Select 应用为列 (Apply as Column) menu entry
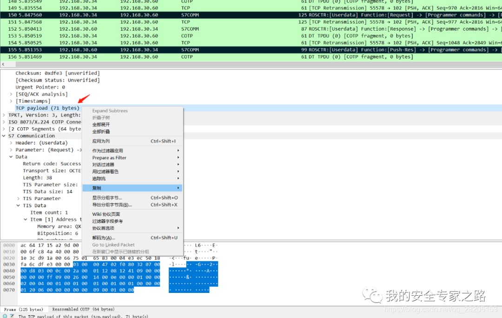 132,141
